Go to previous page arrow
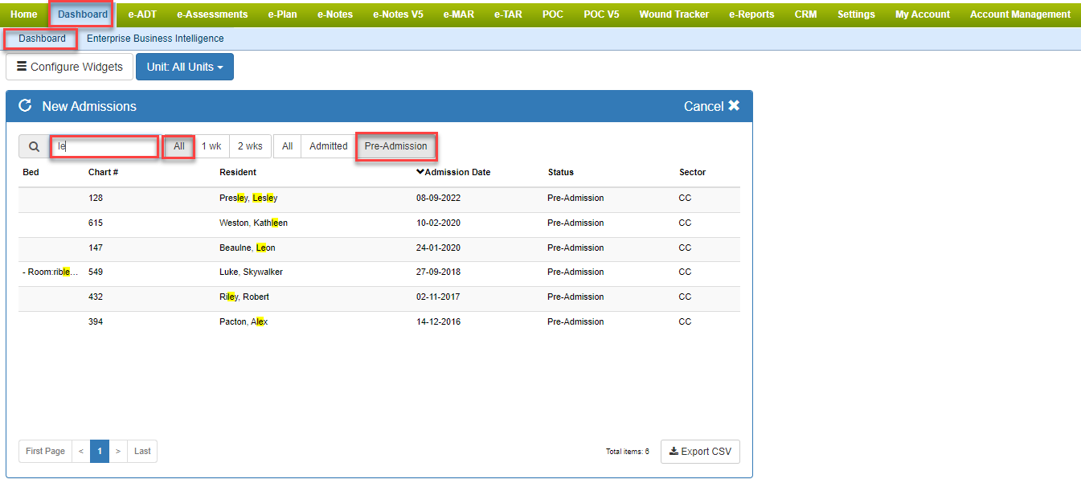Image resolution: width=1081 pixels, height=479 pixels. pyautogui.click(x=80, y=452)
